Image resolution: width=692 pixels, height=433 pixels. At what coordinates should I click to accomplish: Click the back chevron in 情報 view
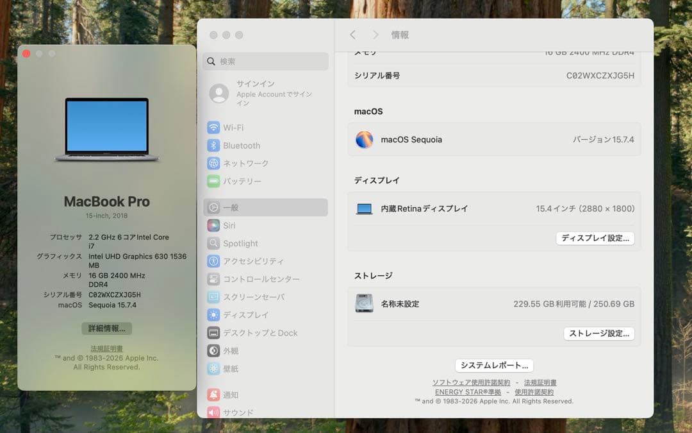353,35
